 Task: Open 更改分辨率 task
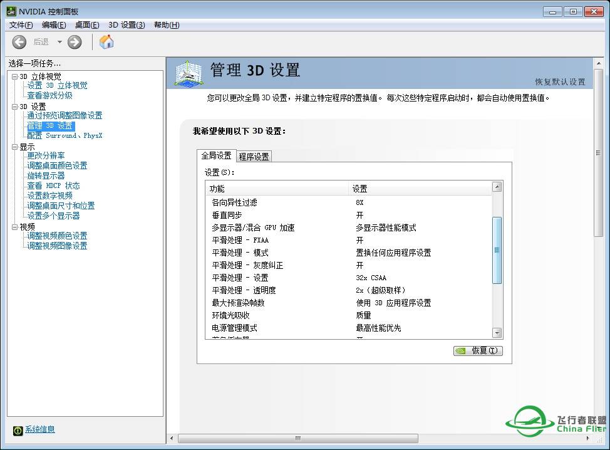(46, 155)
